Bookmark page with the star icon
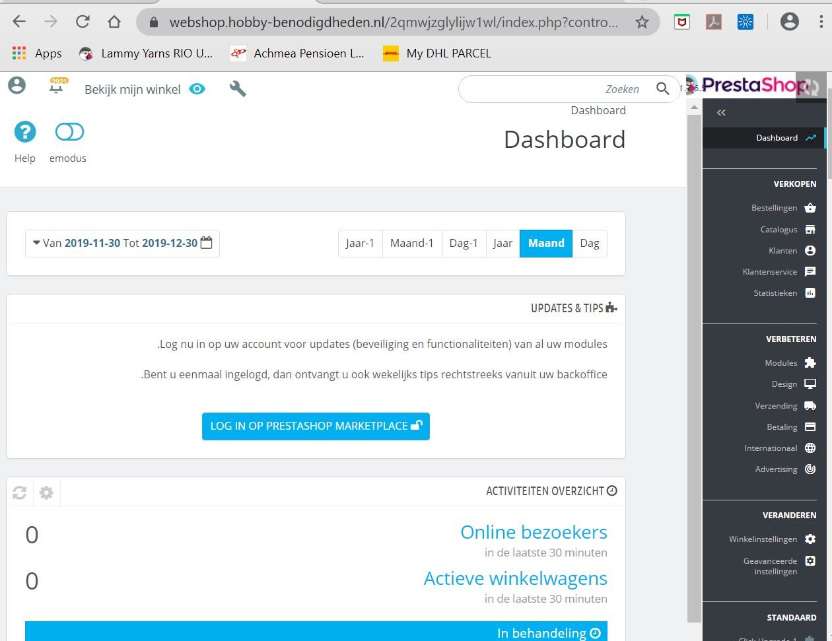 click(642, 22)
